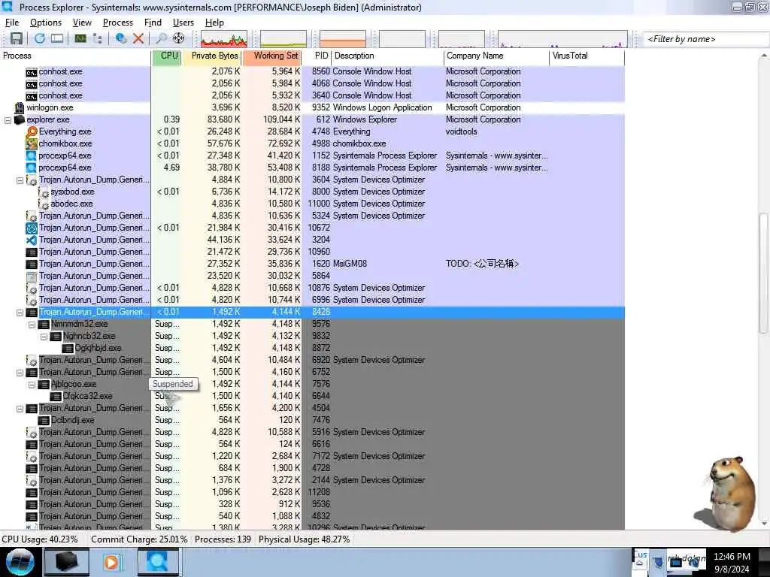770x577 pixels.
Task: Collapse the Trojan process with PID 6752
Action: pos(20,373)
